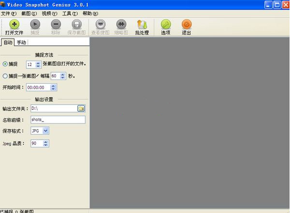Click the 退出 (Exit) orange icon
Screen dimensions: 291x213
point(187,24)
